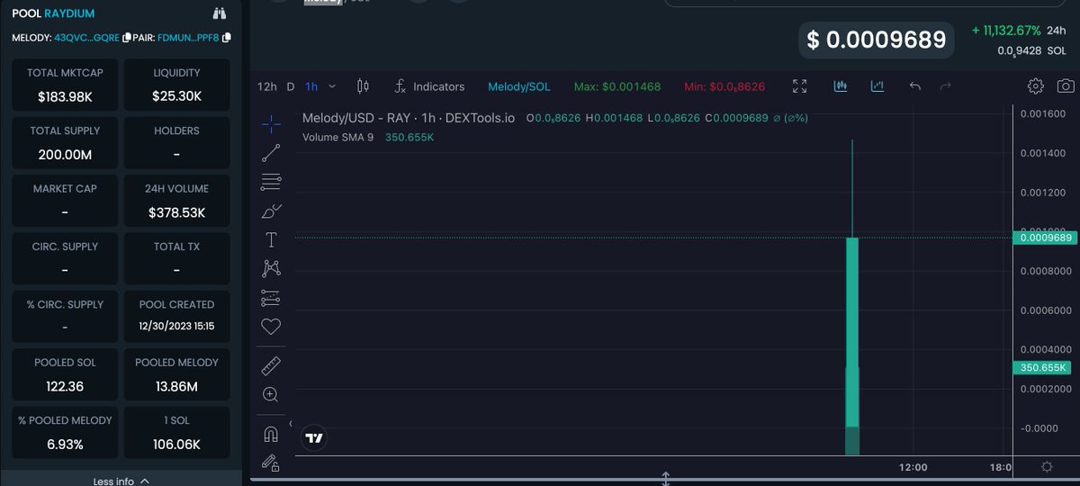Click the Liquidity $25.30K card
This screenshot has width=1080, height=486.
(176, 85)
